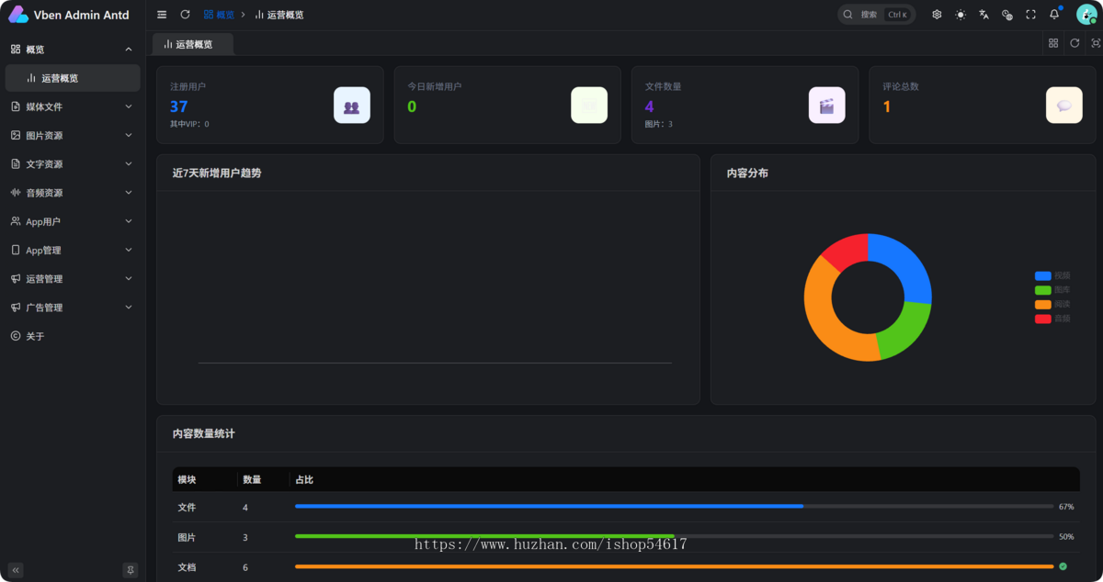Expand the 音频资源 menu chevron

click(129, 193)
